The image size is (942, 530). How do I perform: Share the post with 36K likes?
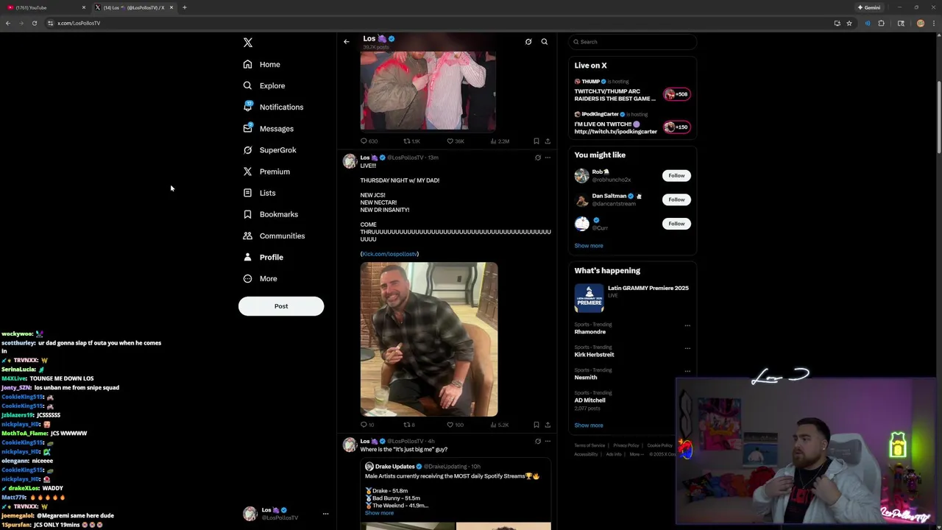(x=548, y=141)
